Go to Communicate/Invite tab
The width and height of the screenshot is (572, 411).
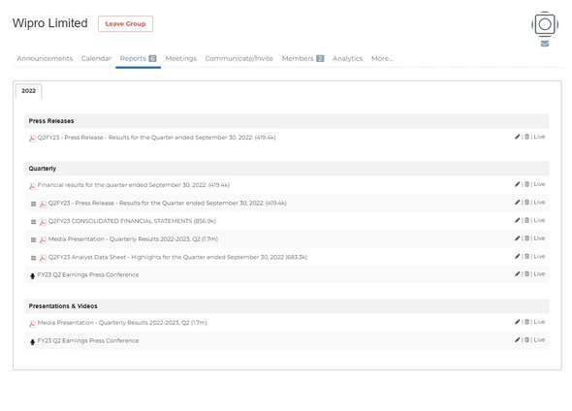pyautogui.click(x=238, y=58)
